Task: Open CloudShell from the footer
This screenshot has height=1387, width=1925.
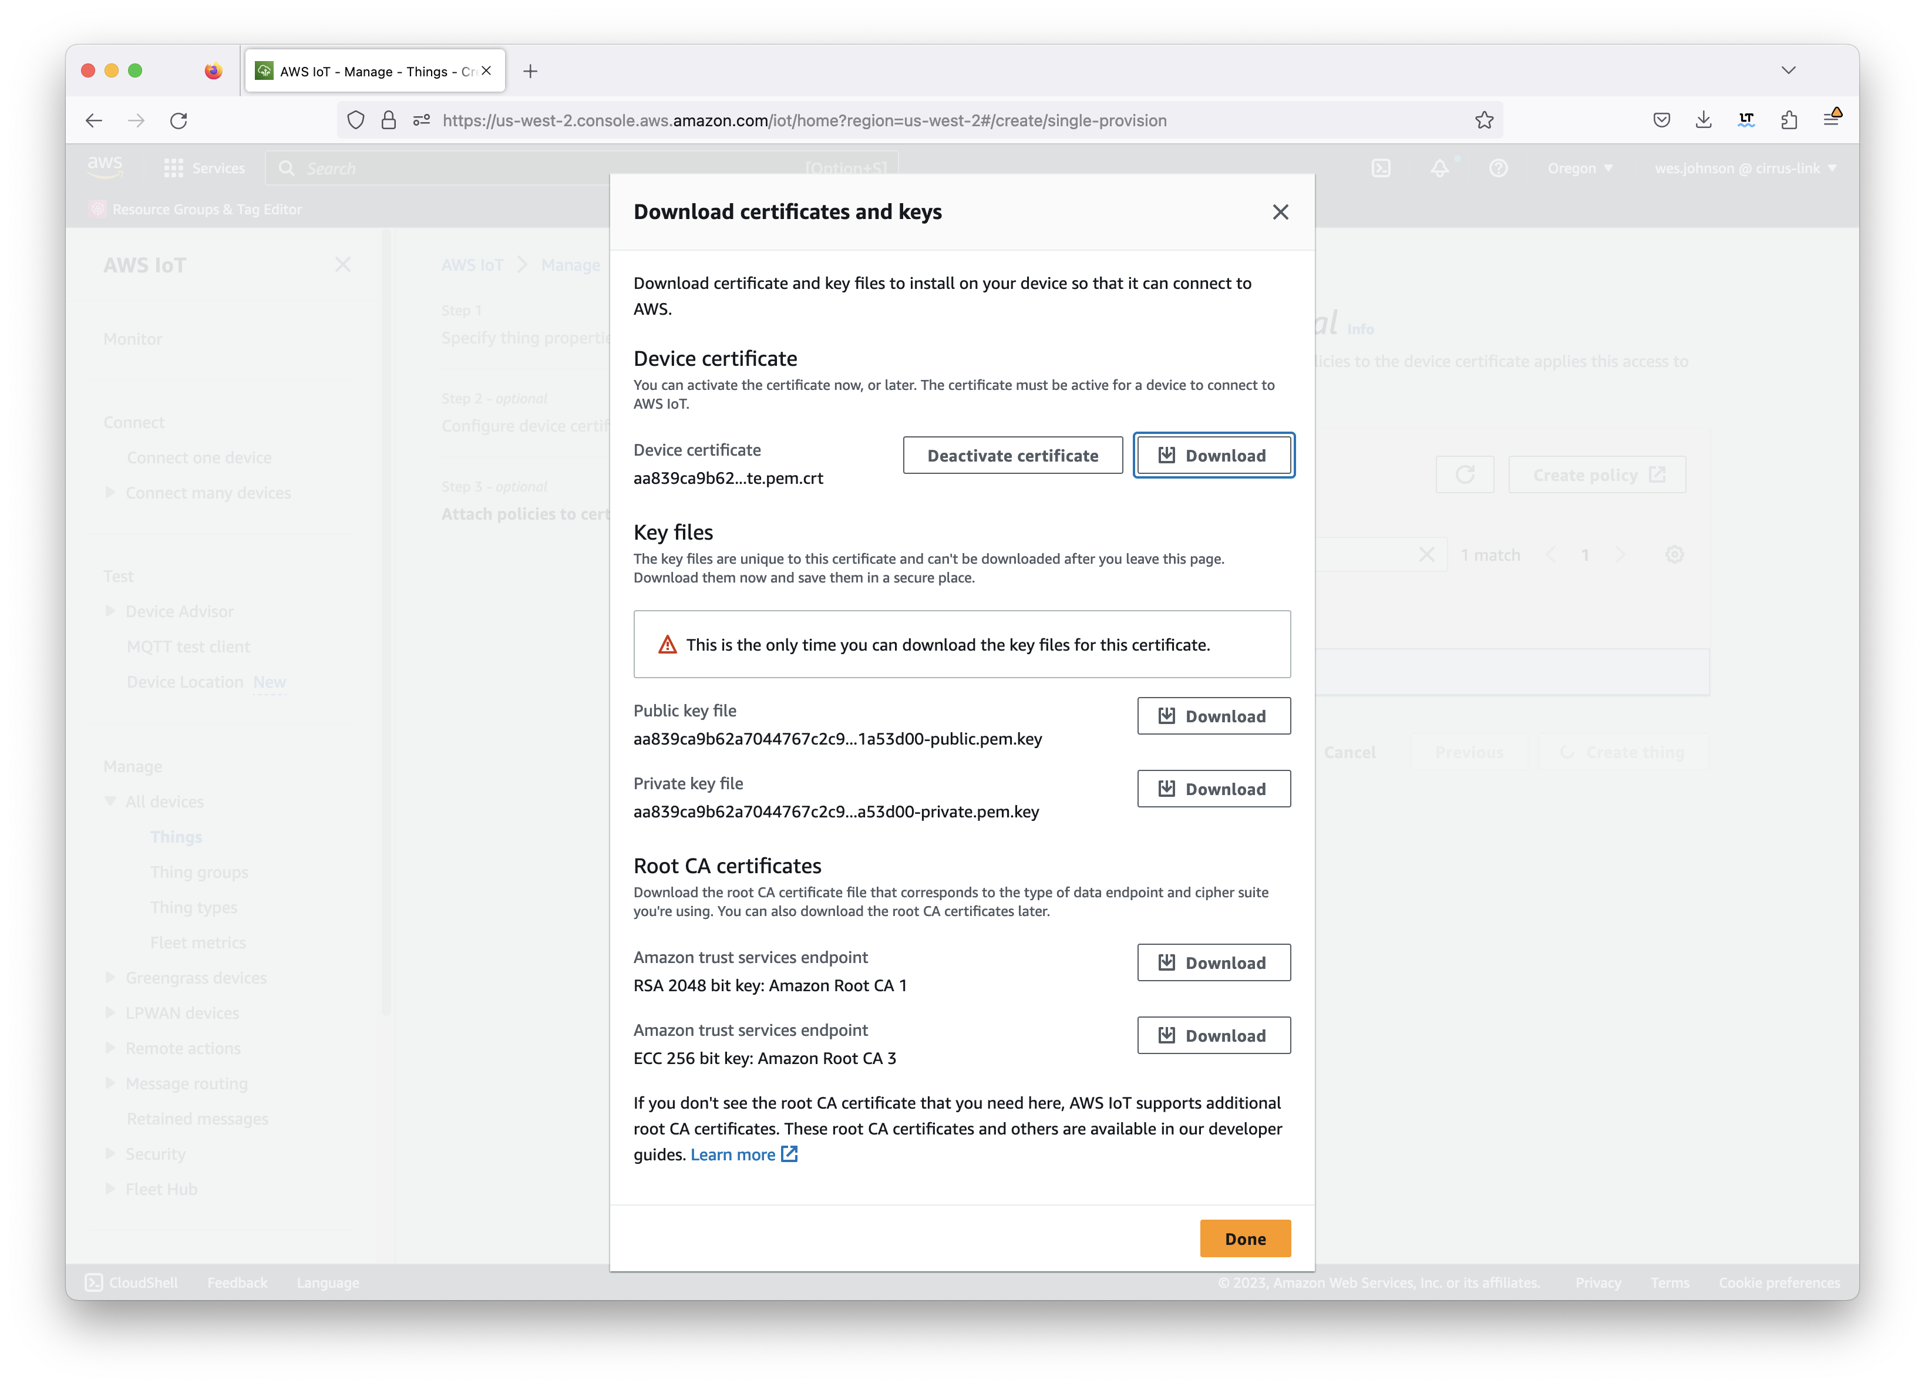Action: 132,1282
